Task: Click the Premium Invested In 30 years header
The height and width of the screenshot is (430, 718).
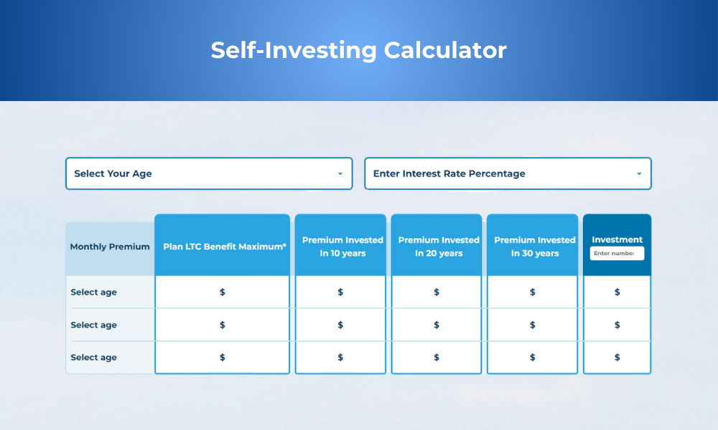Action: 534,247
